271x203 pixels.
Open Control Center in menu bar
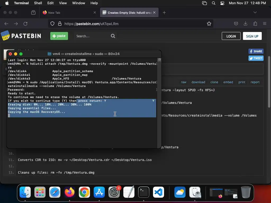pyautogui.click(x=222, y=3)
